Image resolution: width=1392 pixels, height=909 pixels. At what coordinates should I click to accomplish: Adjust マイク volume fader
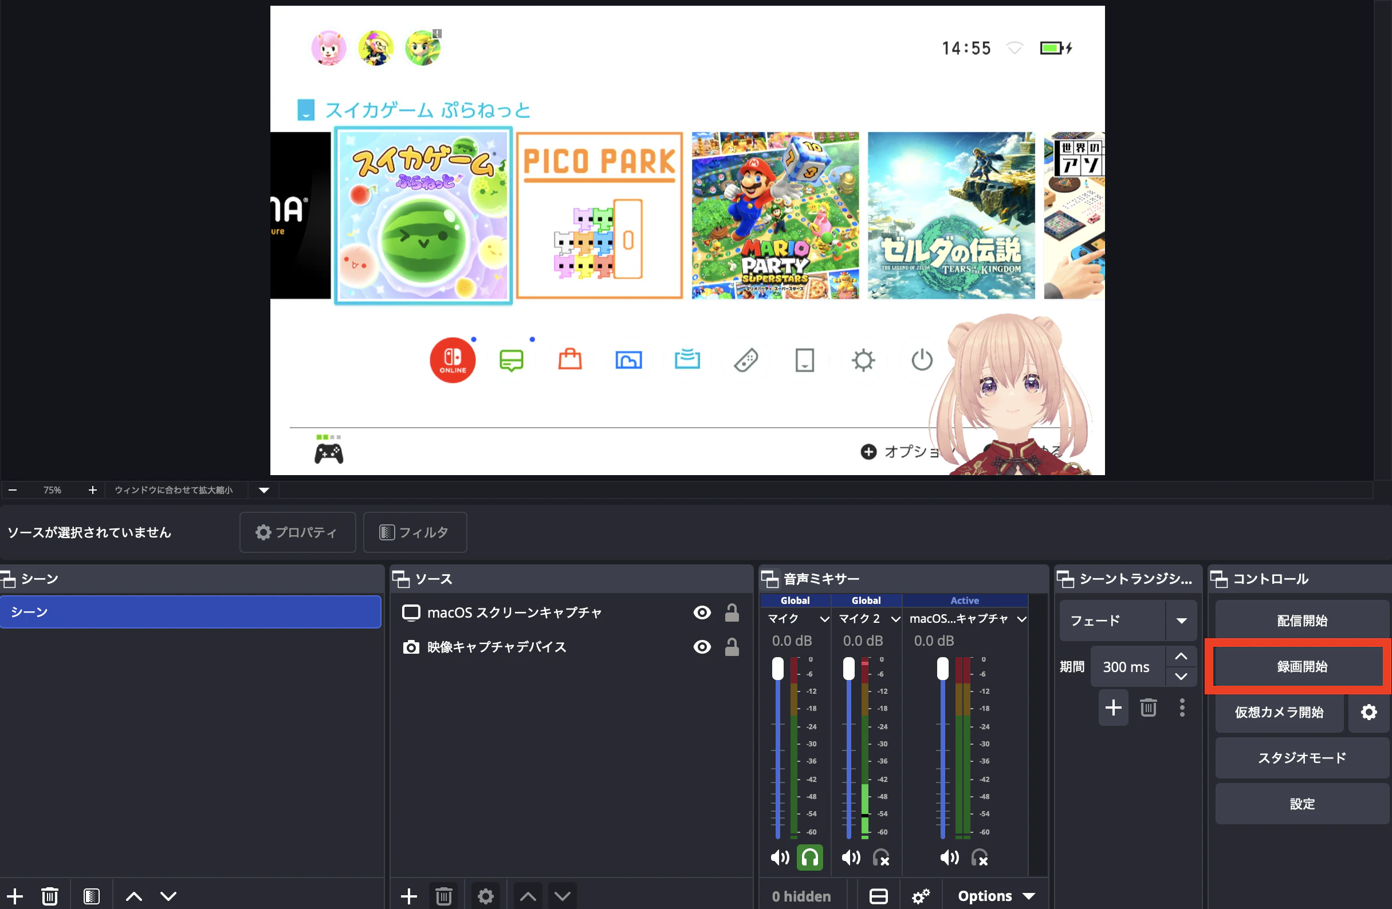[x=777, y=668]
